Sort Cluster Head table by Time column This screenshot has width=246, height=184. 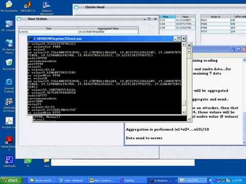pyautogui.click(x=168, y=17)
